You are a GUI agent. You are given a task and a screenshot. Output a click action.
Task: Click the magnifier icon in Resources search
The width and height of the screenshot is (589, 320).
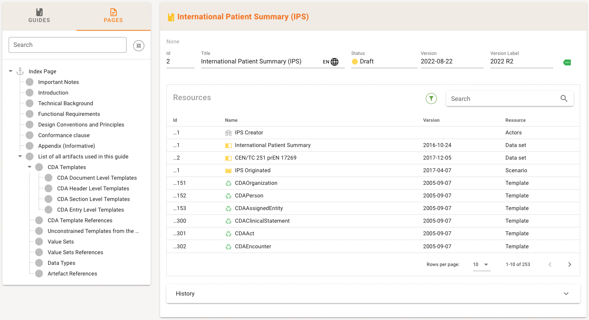click(564, 99)
